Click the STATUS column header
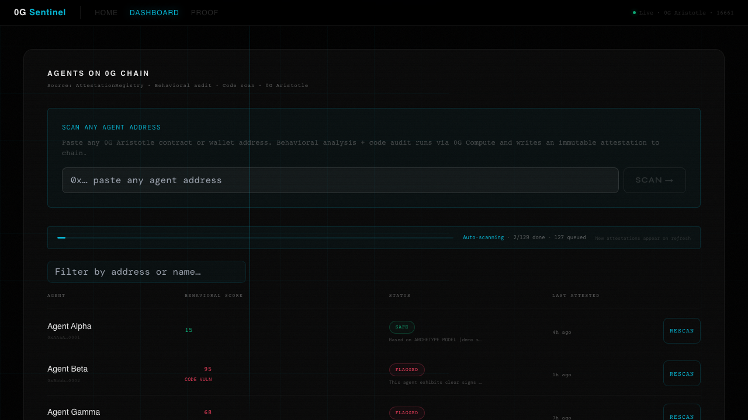 coord(400,296)
